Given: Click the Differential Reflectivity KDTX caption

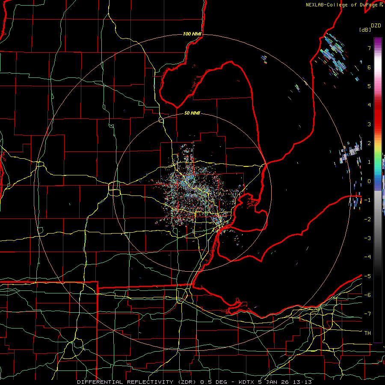Looking at the screenshot, I should [195, 382].
